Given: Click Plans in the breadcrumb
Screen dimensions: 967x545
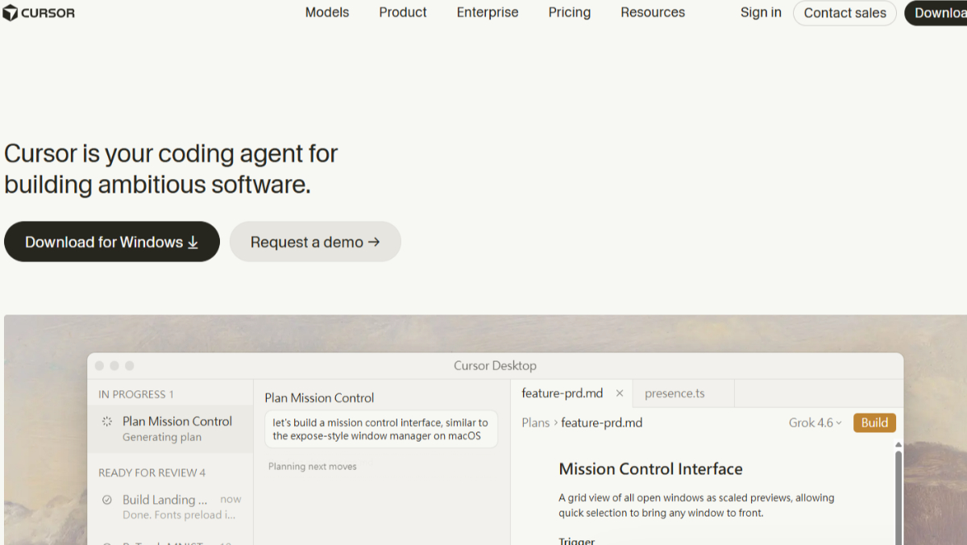Looking at the screenshot, I should pyautogui.click(x=536, y=422).
